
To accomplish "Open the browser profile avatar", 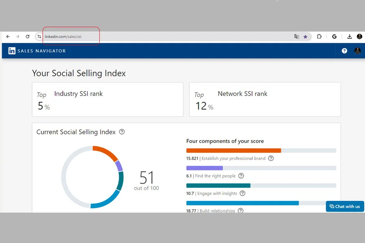I will click(x=359, y=36).
